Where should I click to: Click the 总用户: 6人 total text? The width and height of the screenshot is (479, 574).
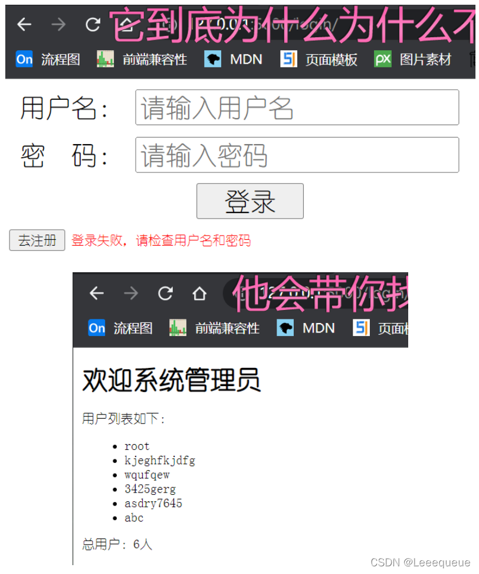click(117, 544)
